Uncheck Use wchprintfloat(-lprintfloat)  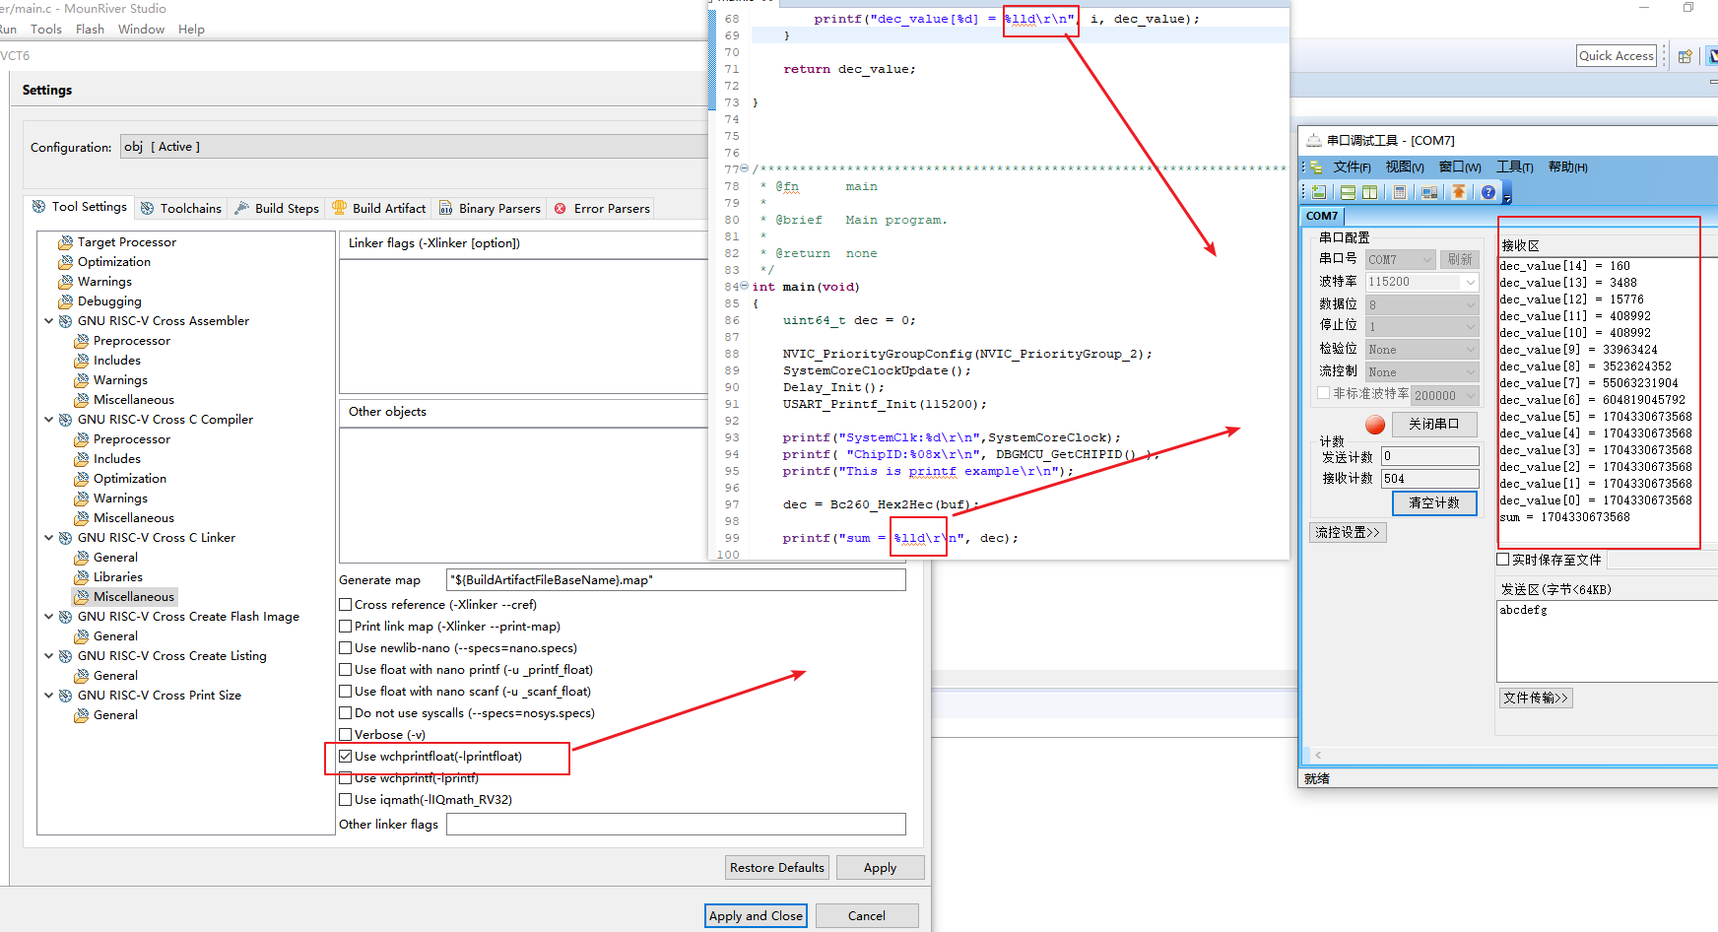346,757
